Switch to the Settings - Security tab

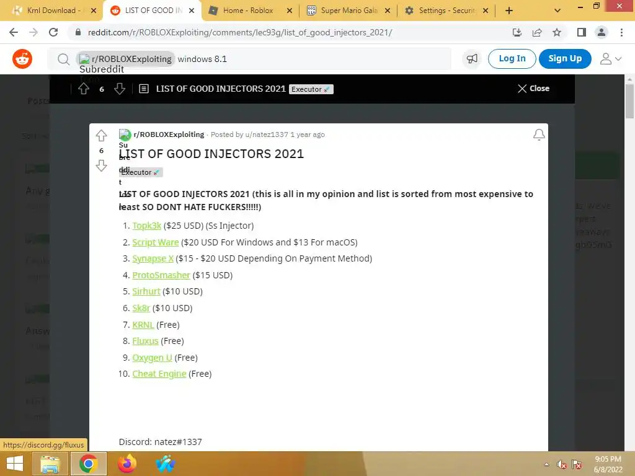point(446,11)
